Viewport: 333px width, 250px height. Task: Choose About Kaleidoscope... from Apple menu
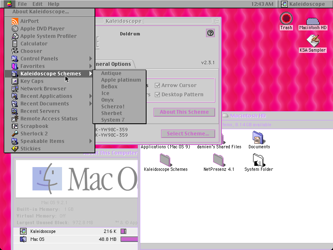[49, 12]
